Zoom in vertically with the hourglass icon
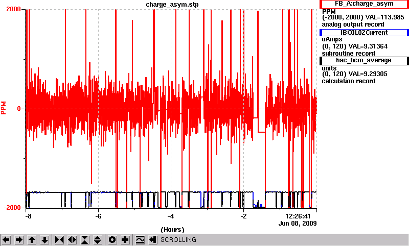The image size is (409, 246). (x=85, y=240)
